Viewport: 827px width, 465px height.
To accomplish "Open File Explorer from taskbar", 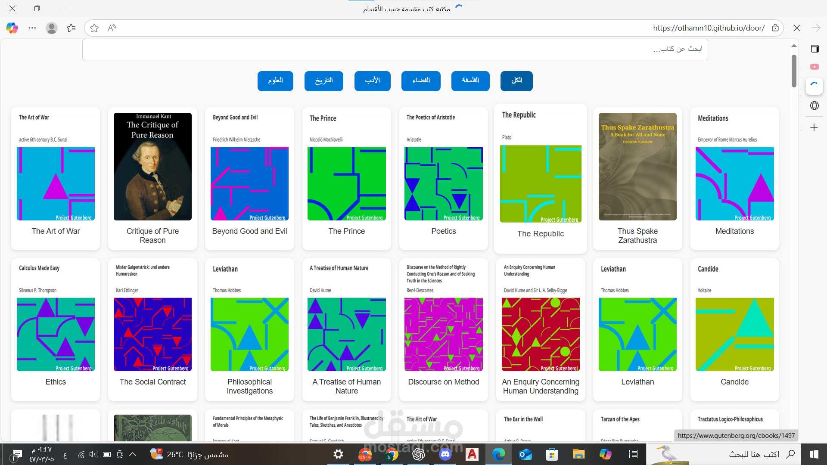I will click(x=578, y=454).
